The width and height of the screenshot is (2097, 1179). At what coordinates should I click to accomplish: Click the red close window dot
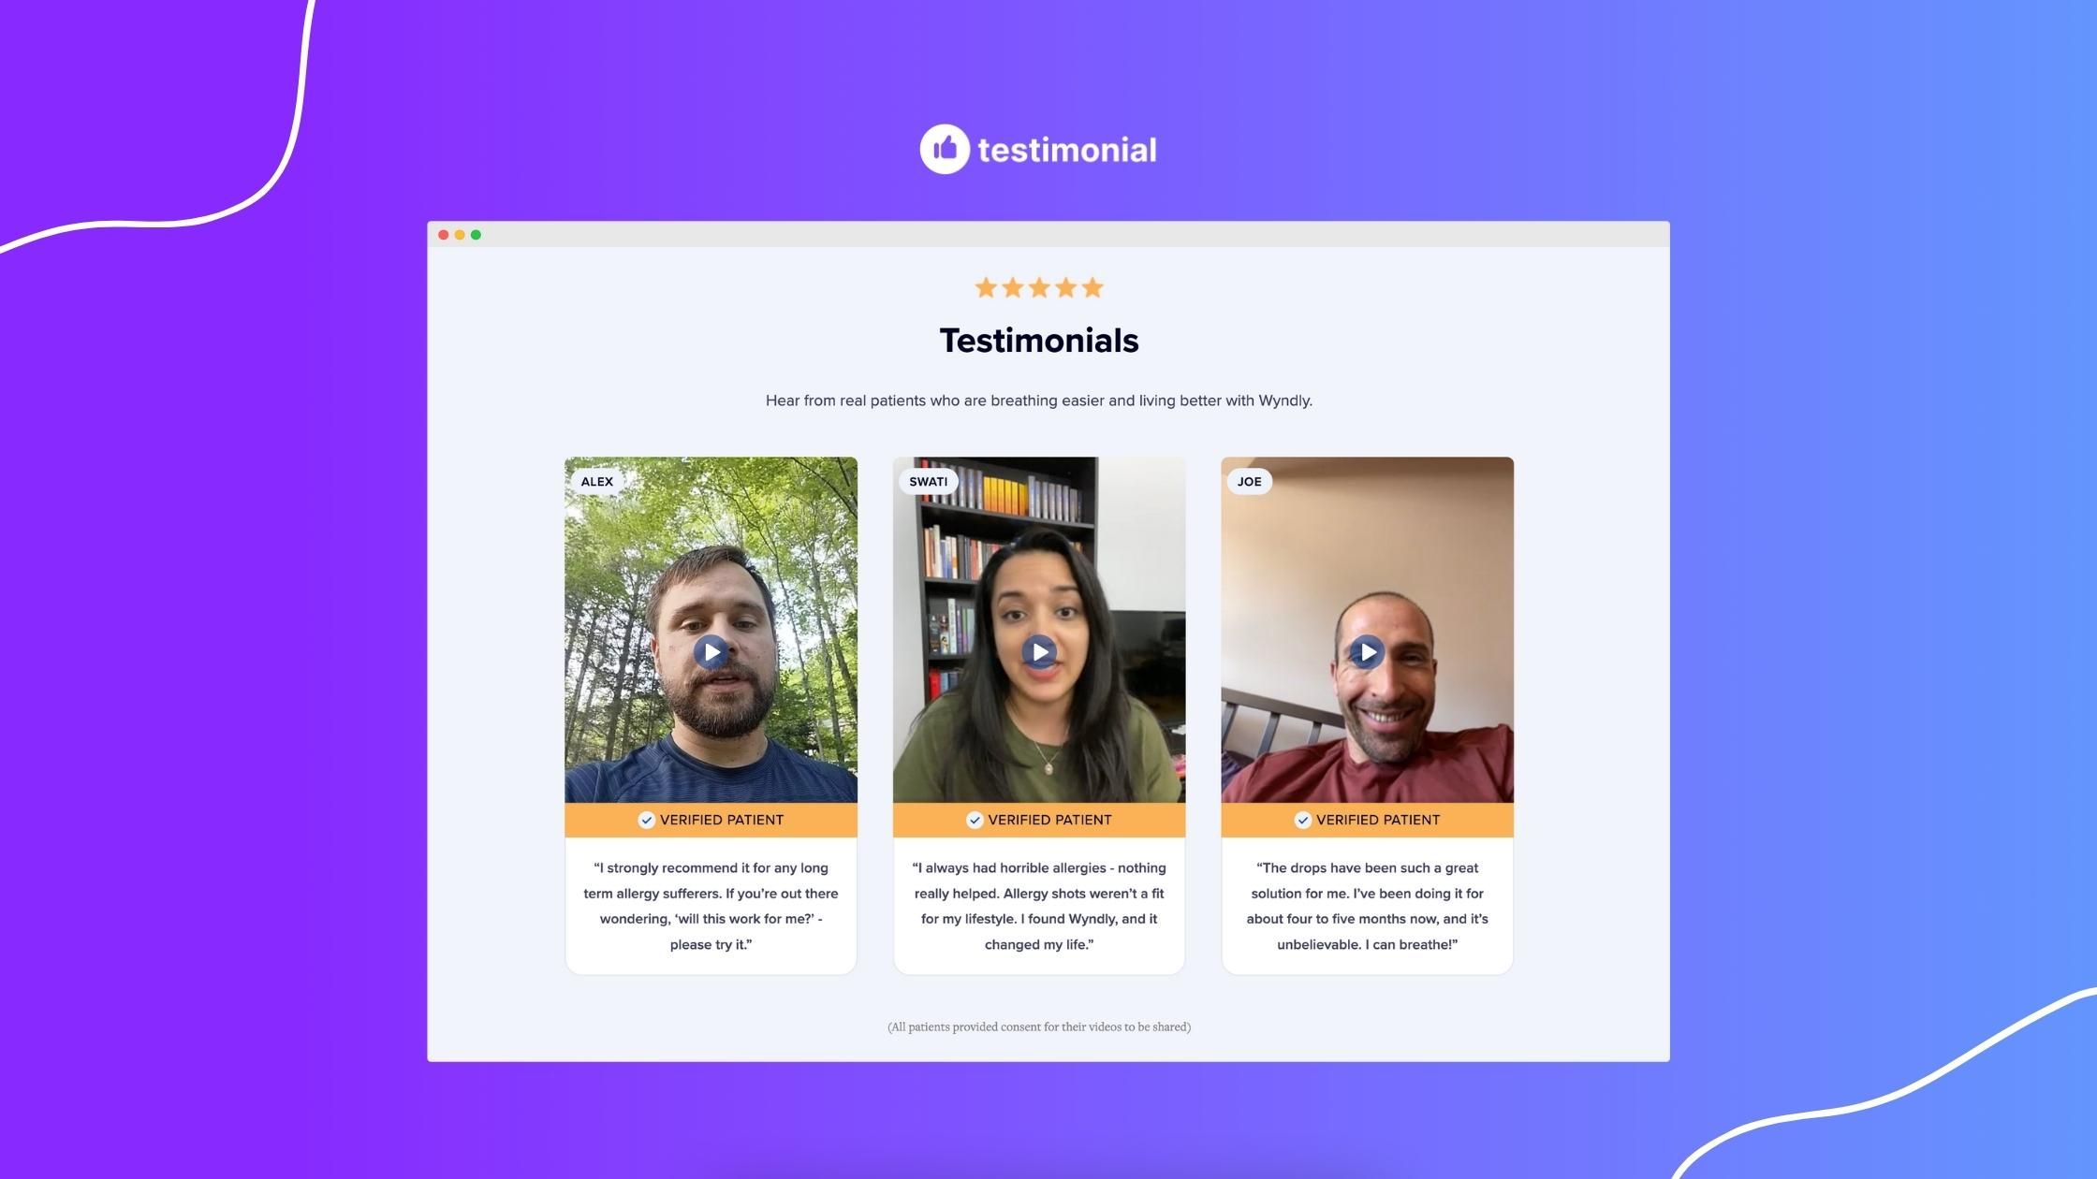click(444, 235)
